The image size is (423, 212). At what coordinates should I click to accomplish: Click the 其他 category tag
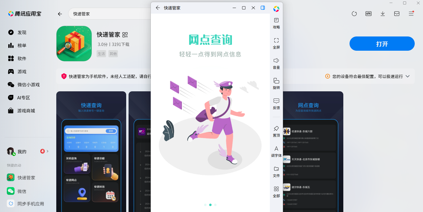[x=113, y=54]
